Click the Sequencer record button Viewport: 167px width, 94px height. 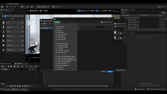(x=7, y=86)
